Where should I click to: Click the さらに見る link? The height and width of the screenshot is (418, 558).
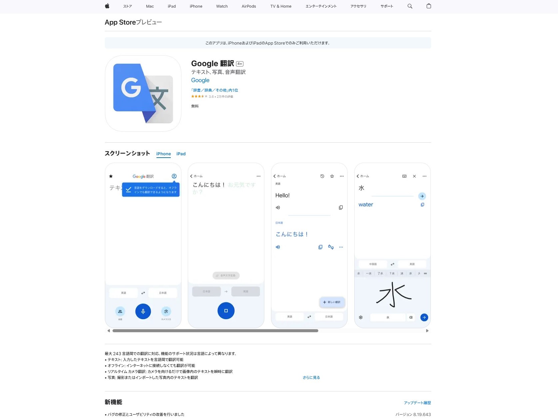point(311,377)
